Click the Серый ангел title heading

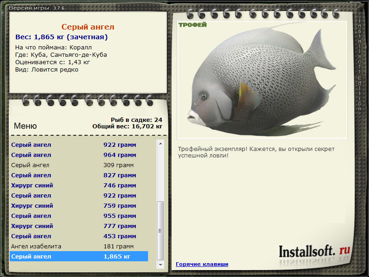click(x=88, y=27)
